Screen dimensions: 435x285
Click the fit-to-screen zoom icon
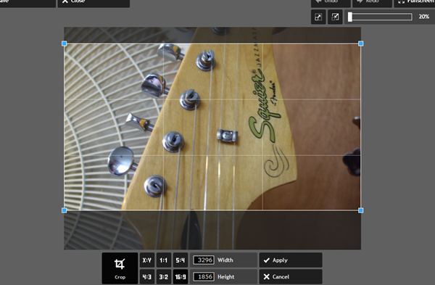318,17
